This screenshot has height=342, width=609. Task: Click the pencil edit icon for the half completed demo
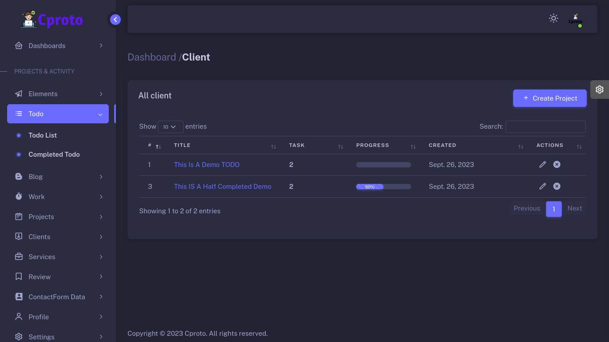(x=543, y=186)
